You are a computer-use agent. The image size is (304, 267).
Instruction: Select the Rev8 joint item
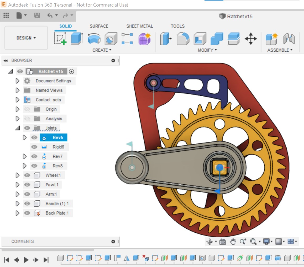(57, 166)
